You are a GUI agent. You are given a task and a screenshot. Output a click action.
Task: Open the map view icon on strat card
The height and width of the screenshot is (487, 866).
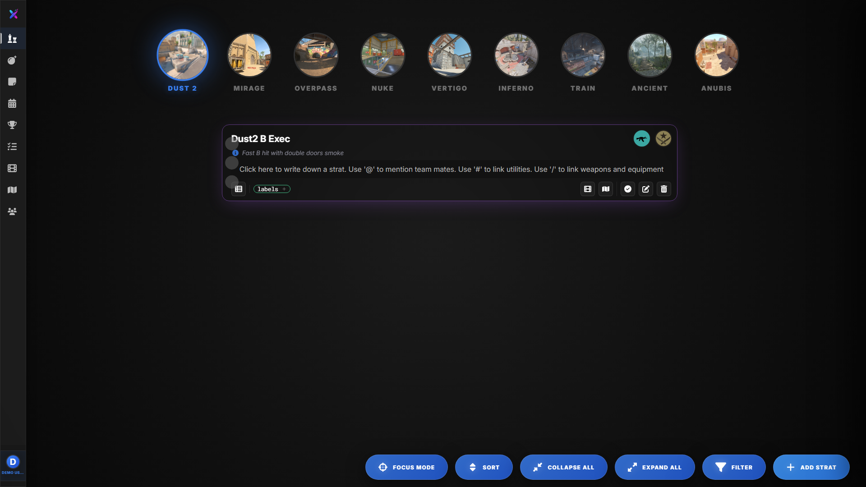pyautogui.click(x=605, y=189)
